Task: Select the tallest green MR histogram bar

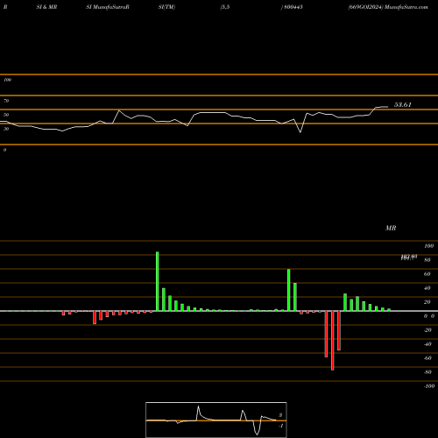Action: (158, 281)
